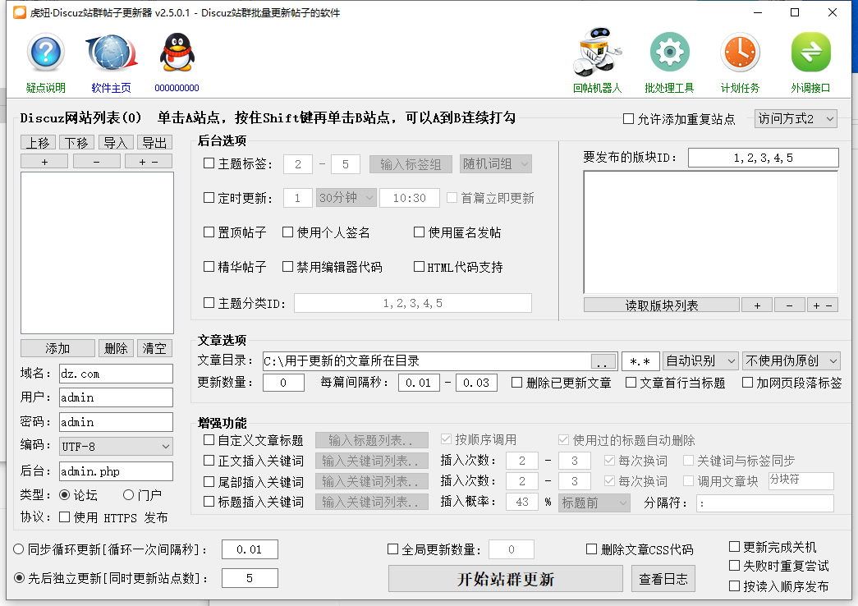This screenshot has width=858, height=606.
Task: Open the 外调接口 green arrows icon
Action: (811, 53)
